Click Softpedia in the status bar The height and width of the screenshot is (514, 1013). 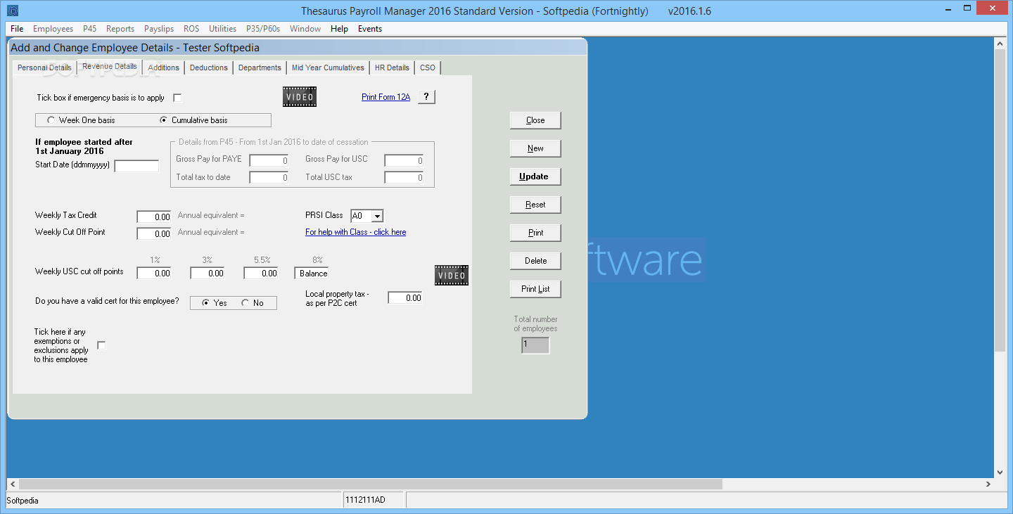click(23, 501)
